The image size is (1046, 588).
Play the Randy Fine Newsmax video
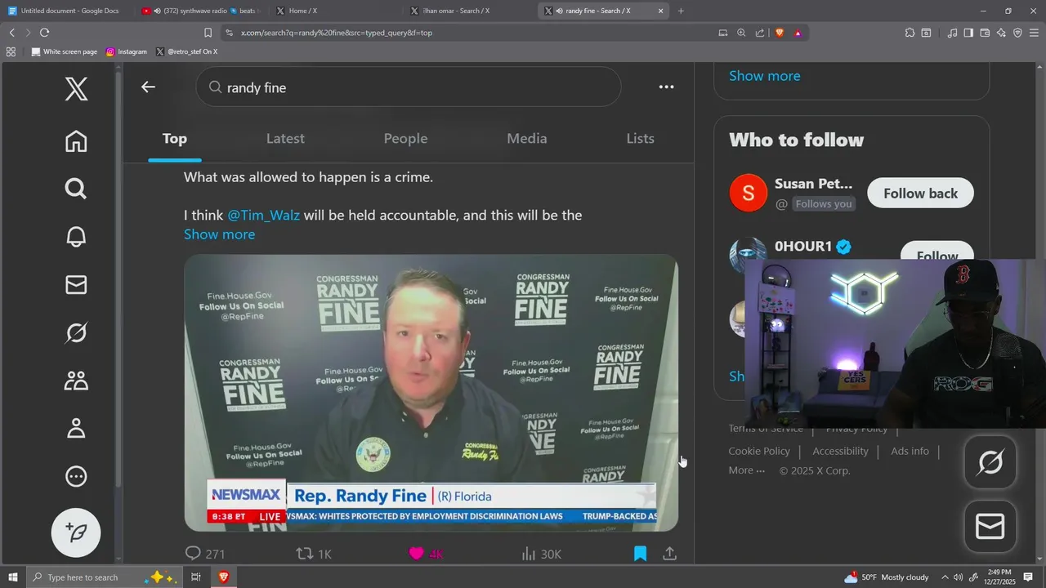431,392
